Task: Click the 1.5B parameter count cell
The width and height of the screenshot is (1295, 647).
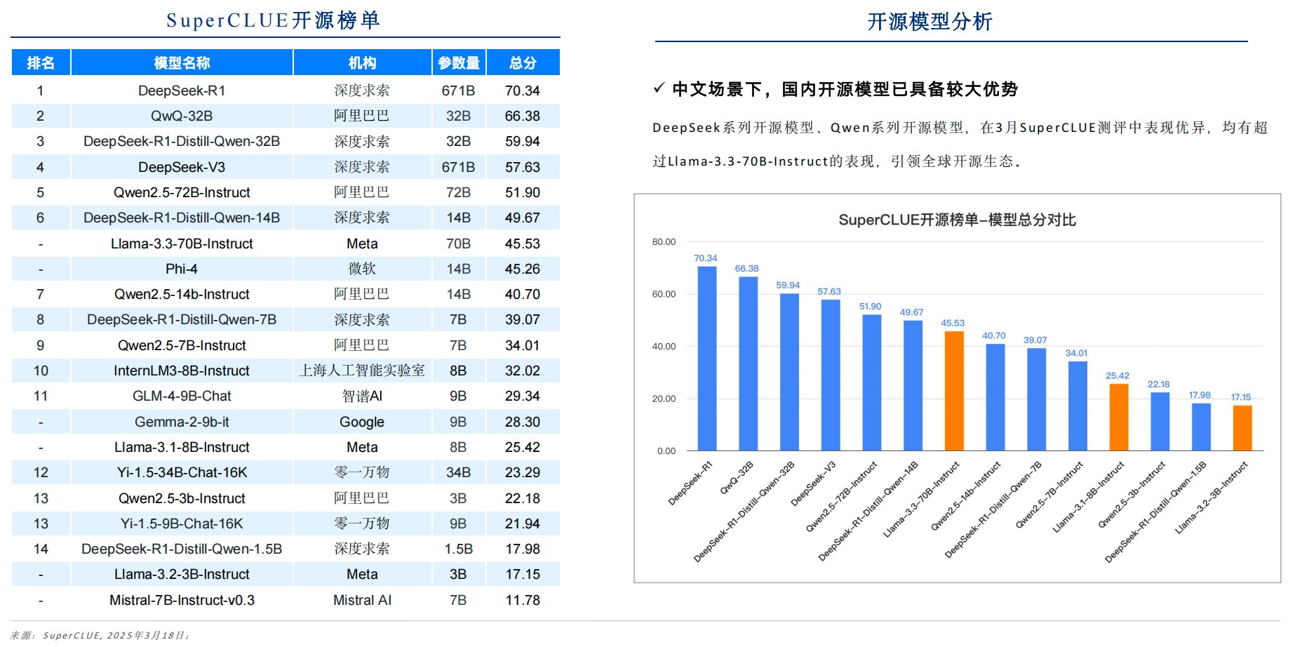Action: (x=459, y=549)
